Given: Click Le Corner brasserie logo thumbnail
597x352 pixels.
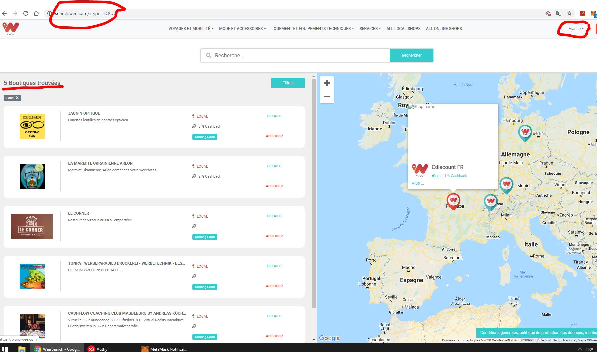Looking at the screenshot, I should [x=32, y=226].
